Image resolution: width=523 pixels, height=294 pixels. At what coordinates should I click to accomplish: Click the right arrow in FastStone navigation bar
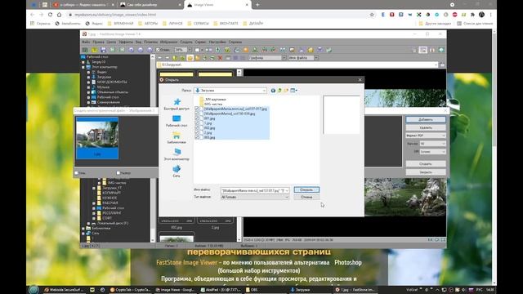(167, 58)
